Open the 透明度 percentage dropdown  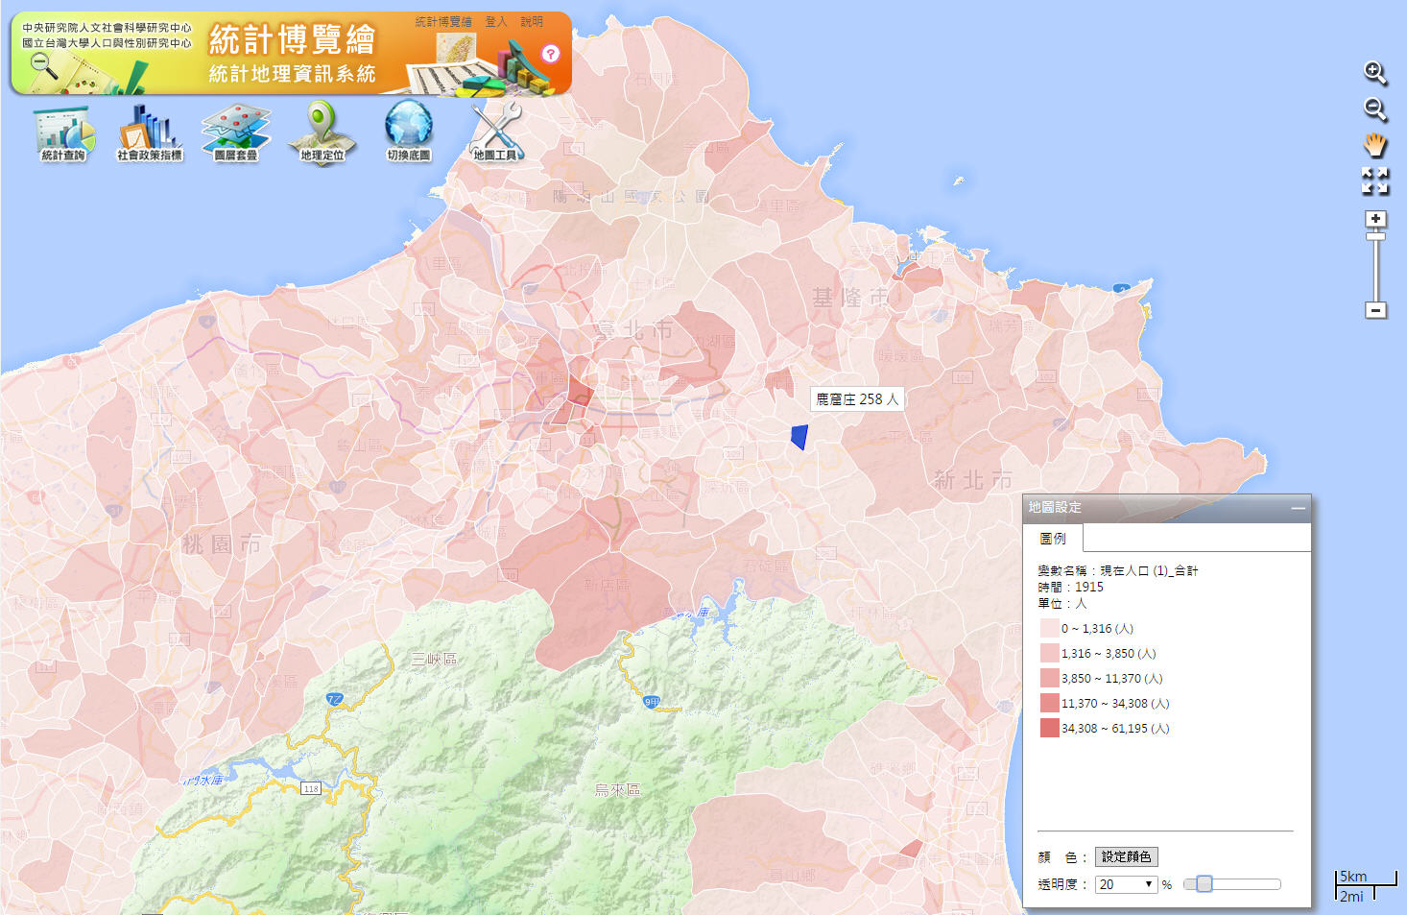click(1126, 884)
